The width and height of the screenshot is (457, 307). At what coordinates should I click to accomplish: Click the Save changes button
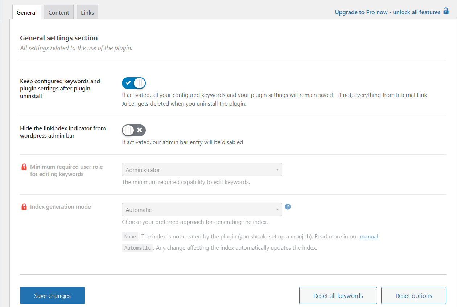(x=52, y=295)
